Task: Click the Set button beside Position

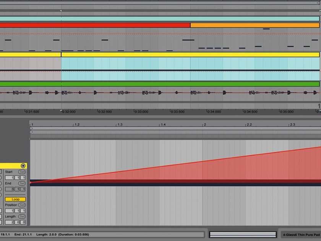Action: point(22,205)
